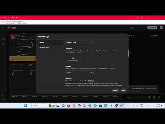Click the heart reaction icon in chat

[x=159, y=97]
